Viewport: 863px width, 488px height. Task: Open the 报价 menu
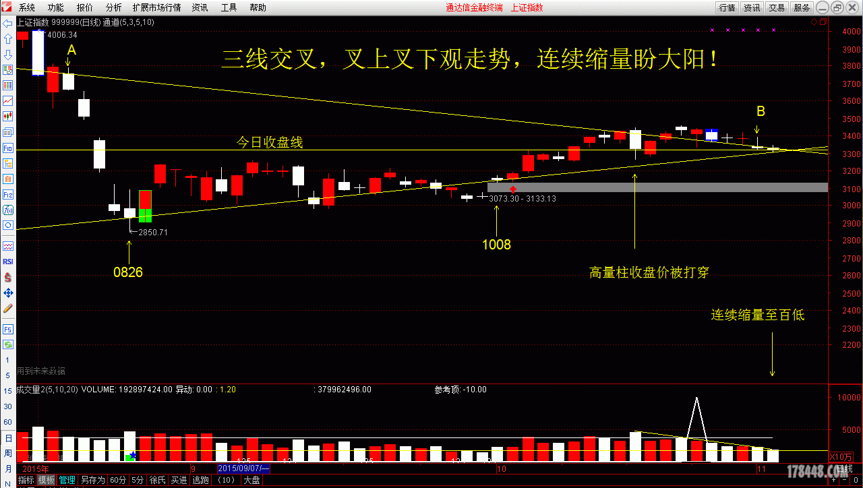(85, 8)
